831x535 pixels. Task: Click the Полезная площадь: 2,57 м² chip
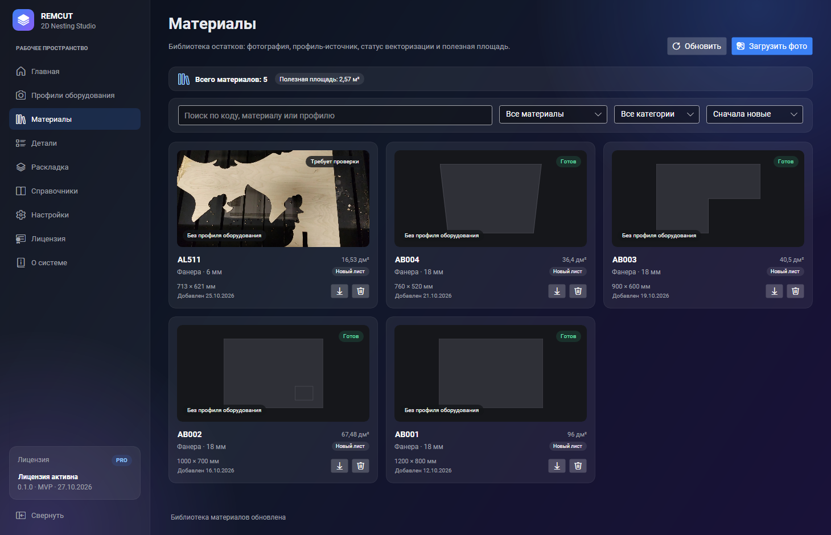(x=319, y=79)
